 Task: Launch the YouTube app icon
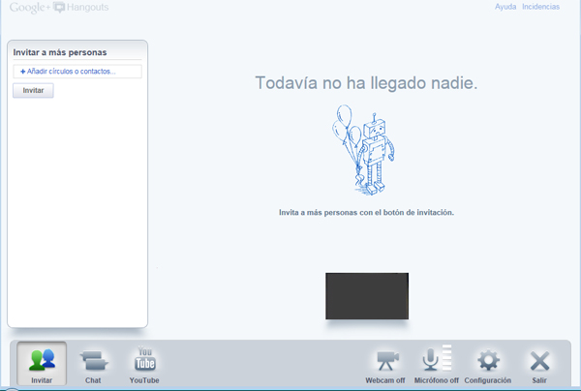pyautogui.click(x=144, y=358)
